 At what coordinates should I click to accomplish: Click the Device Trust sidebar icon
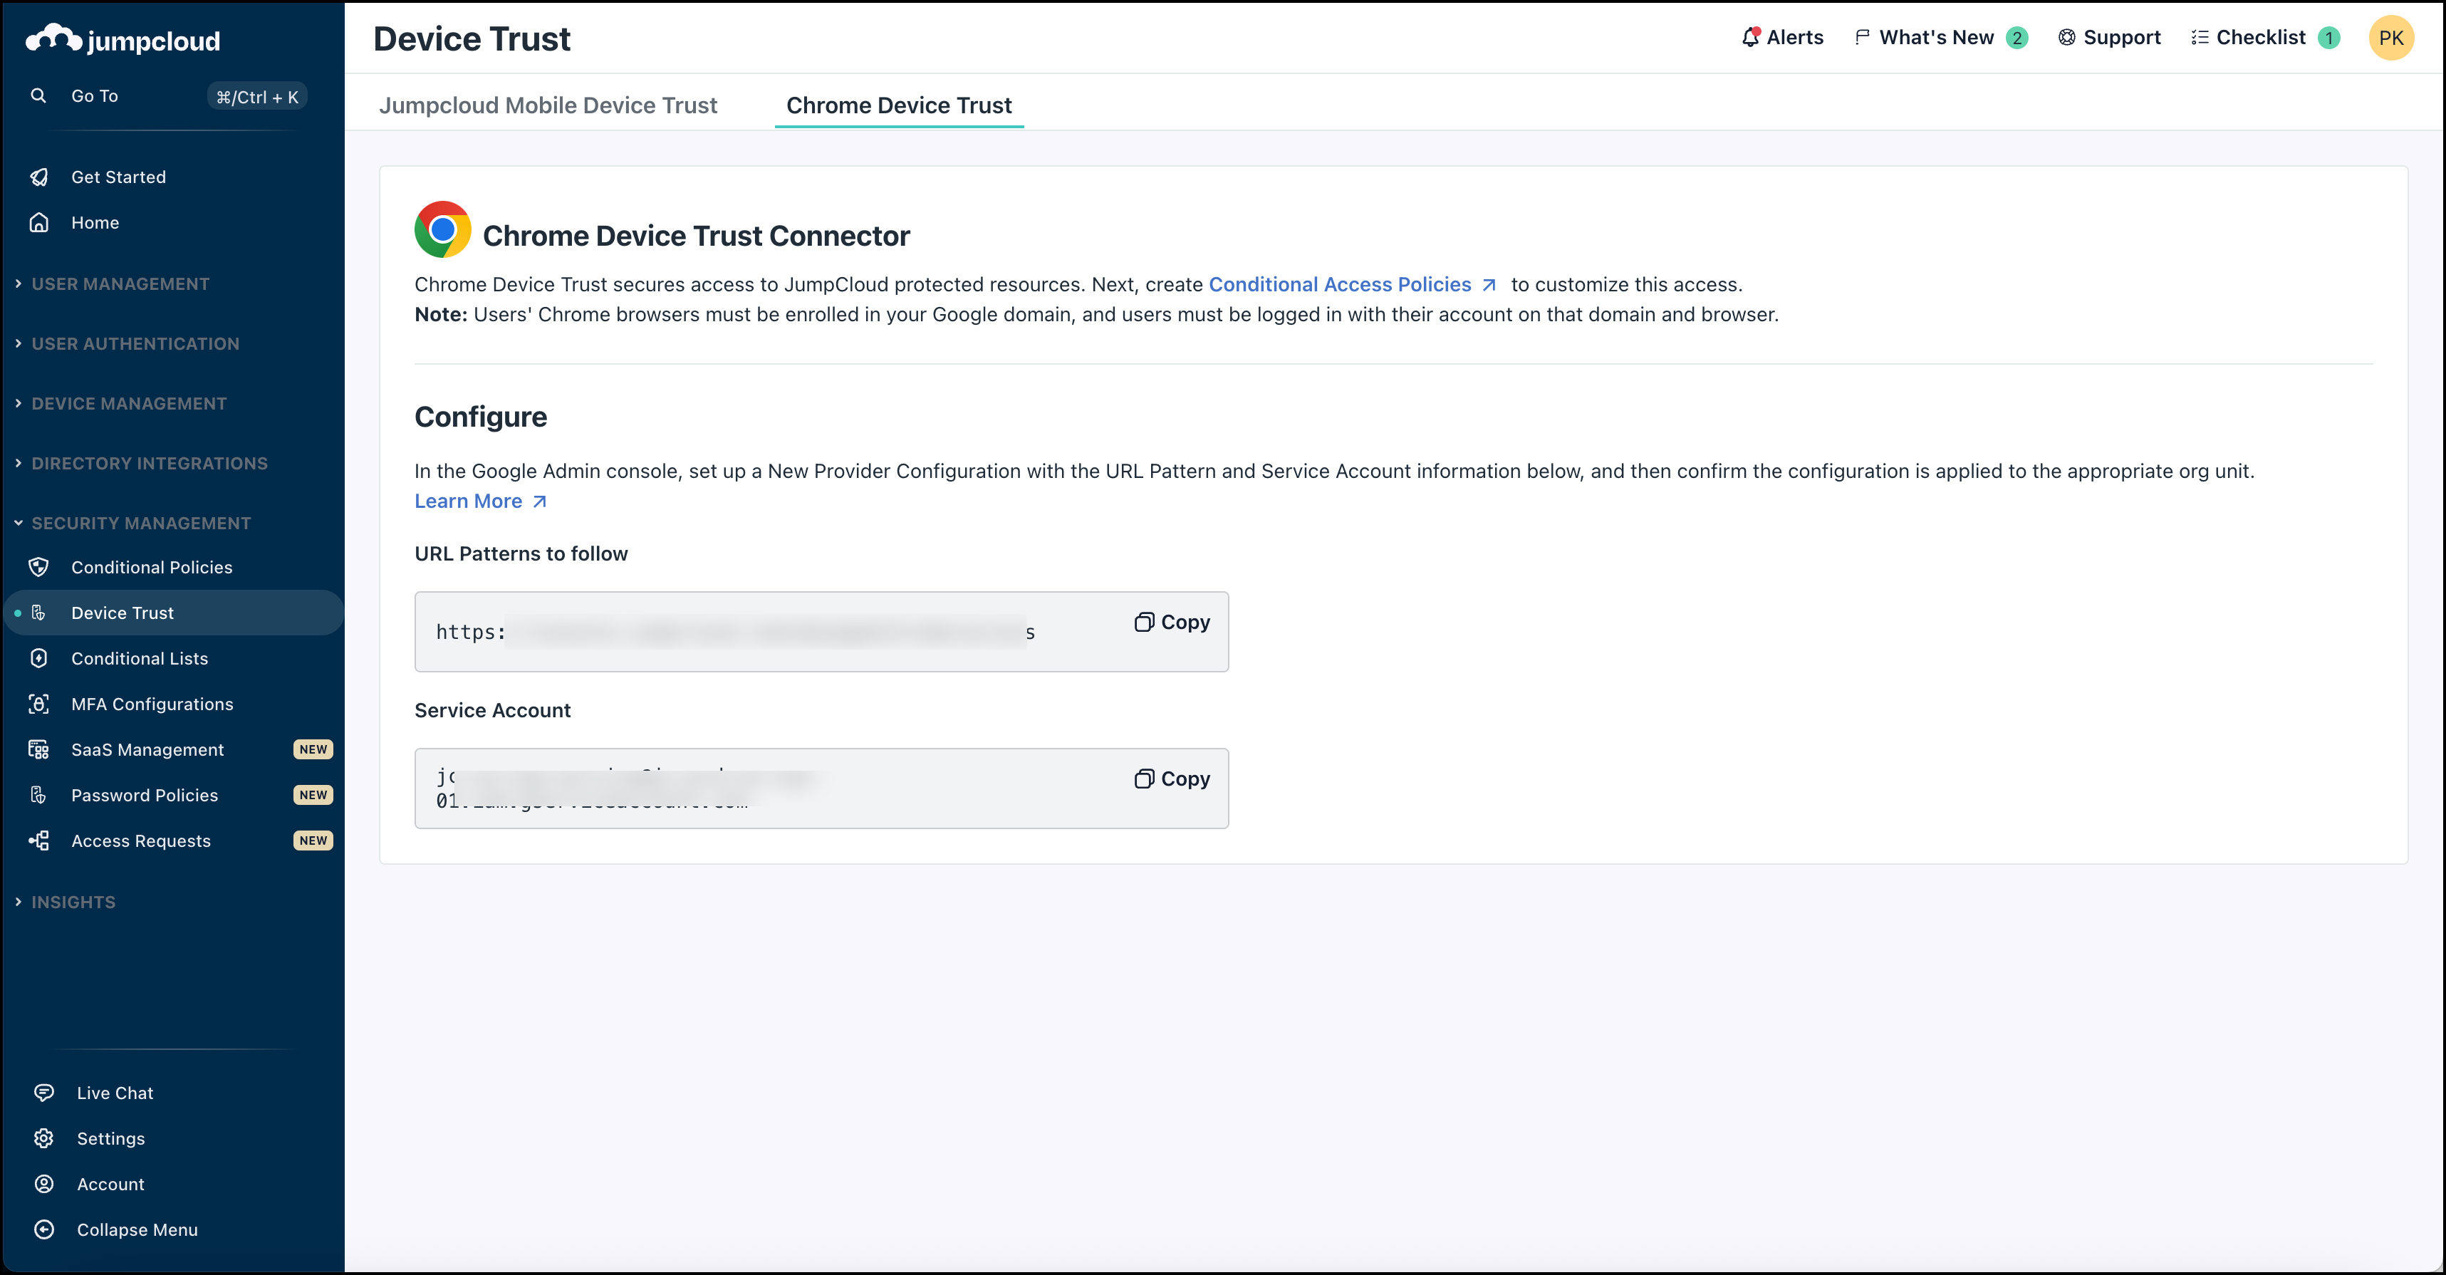(39, 613)
